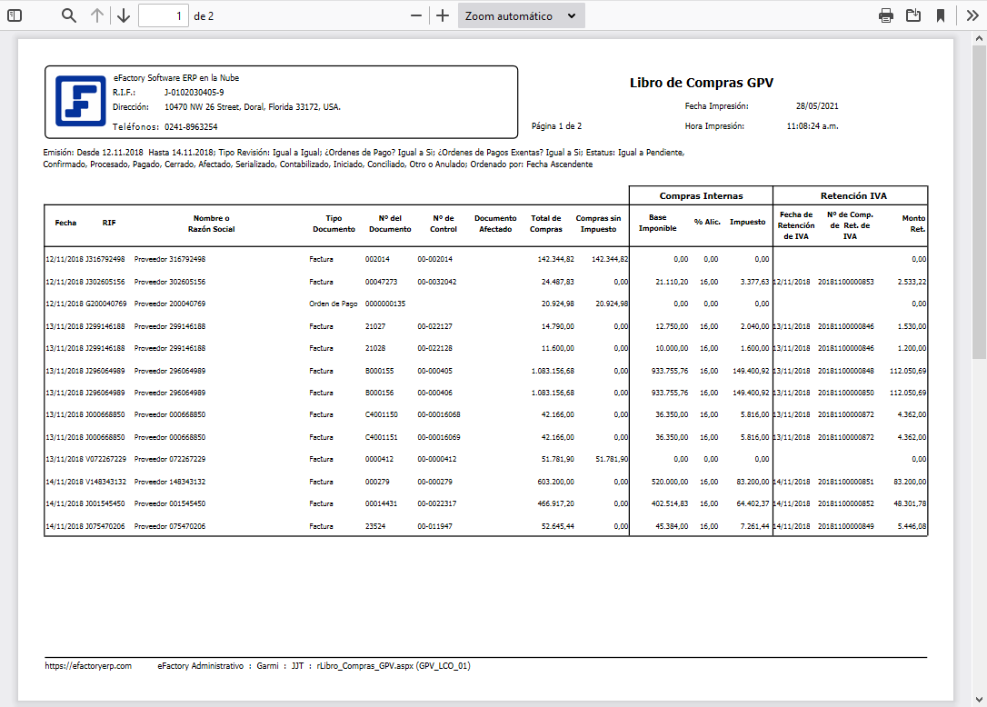Print the Libro de Compras report
This screenshot has height=707, width=987.
pyautogui.click(x=885, y=15)
